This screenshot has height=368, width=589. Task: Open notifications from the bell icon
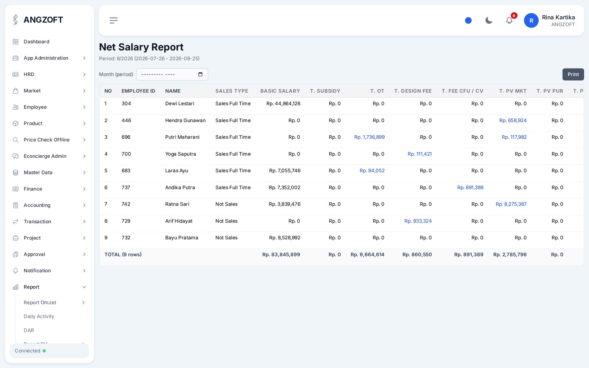coord(509,20)
